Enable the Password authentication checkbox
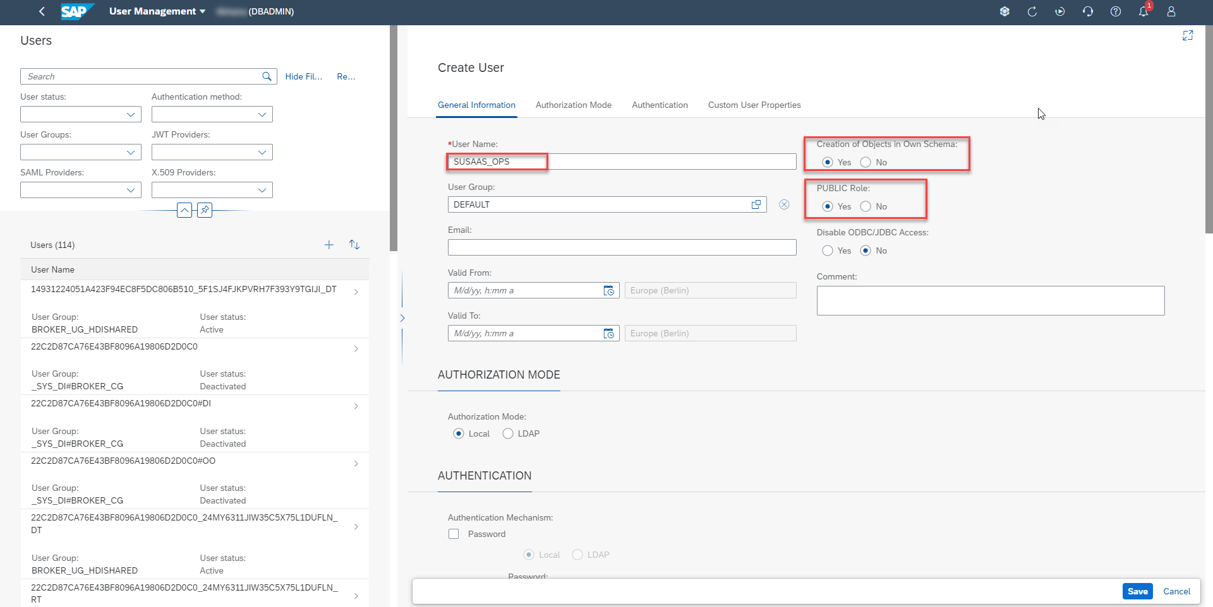Image resolution: width=1213 pixels, height=607 pixels. coord(454,534)
